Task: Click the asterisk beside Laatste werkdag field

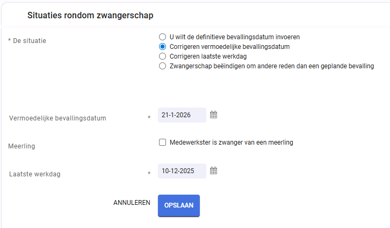Action: [x=149, y=173]
